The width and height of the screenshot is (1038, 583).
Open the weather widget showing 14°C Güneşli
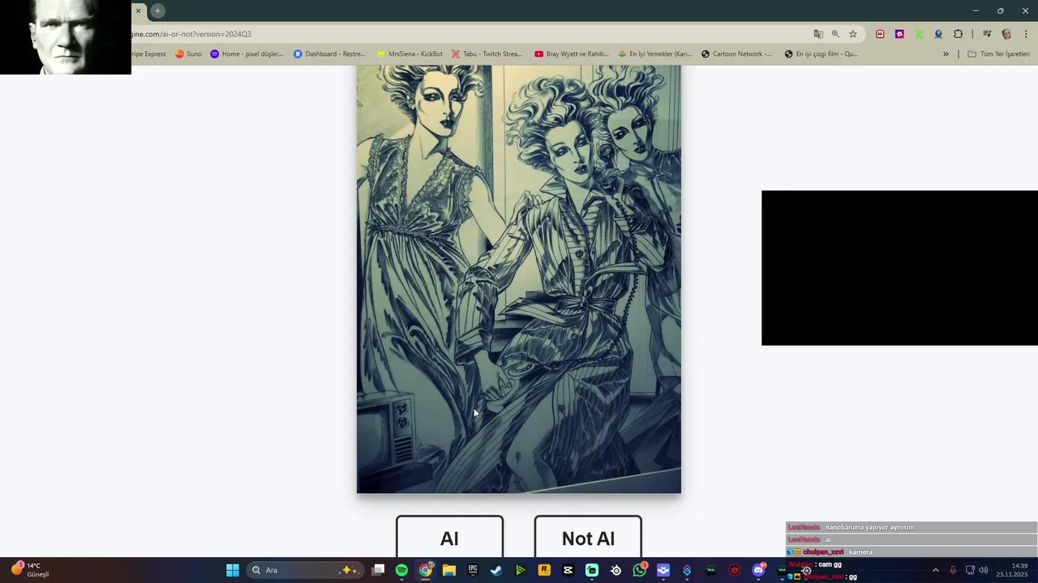31,570
